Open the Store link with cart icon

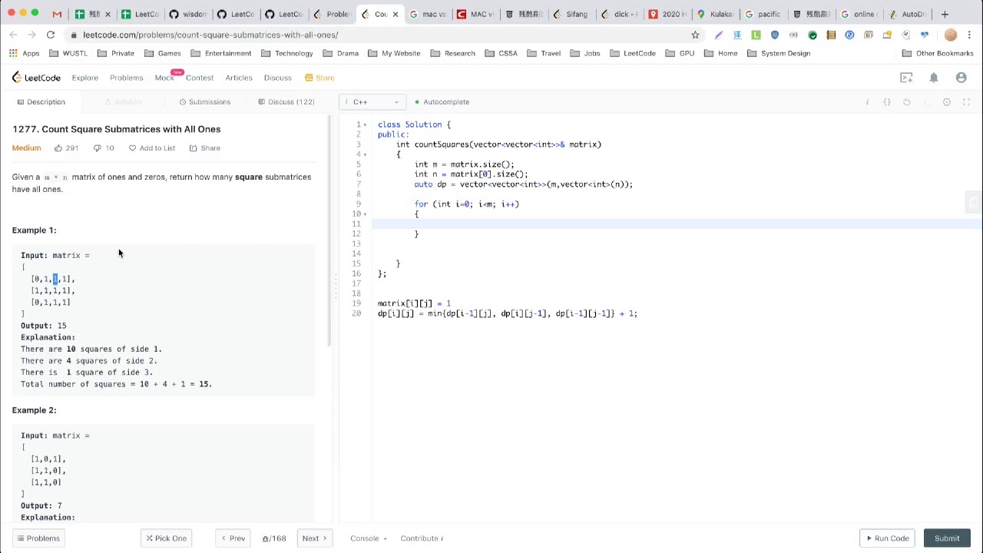pos(319,78)
